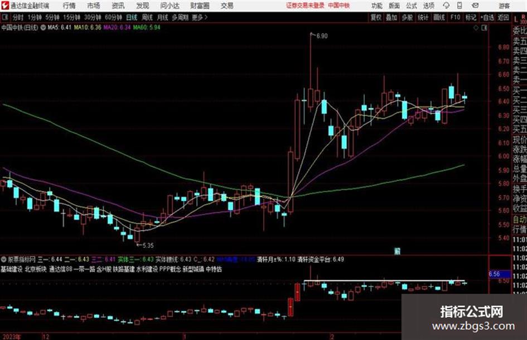Click the 复权 toolbar button

(376, 17)
